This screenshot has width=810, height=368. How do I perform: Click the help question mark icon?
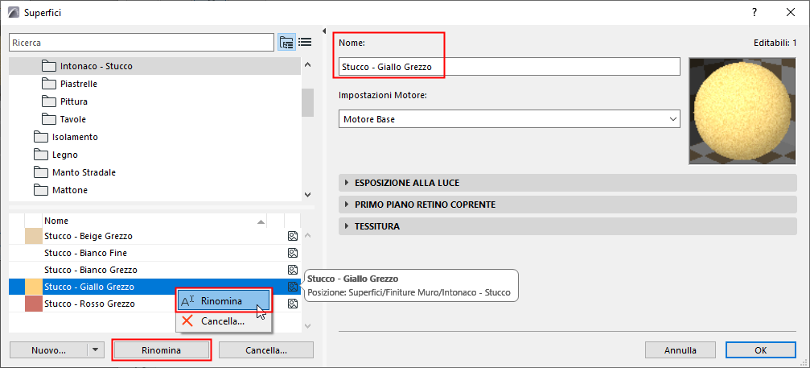click(754, 12)
